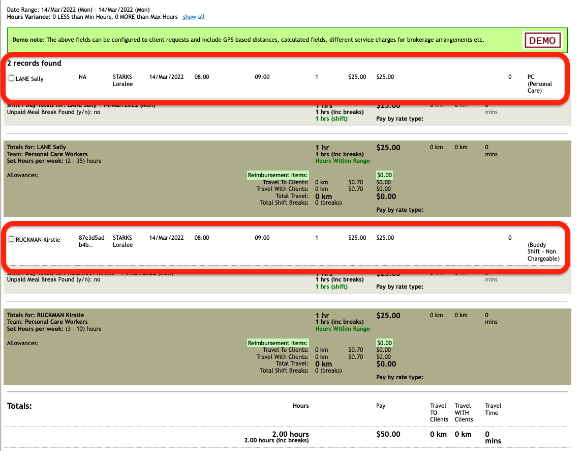Select the checkbox for LANE Sally's shift record
This screenshot has height=451, width=582.
click(11, 78)
